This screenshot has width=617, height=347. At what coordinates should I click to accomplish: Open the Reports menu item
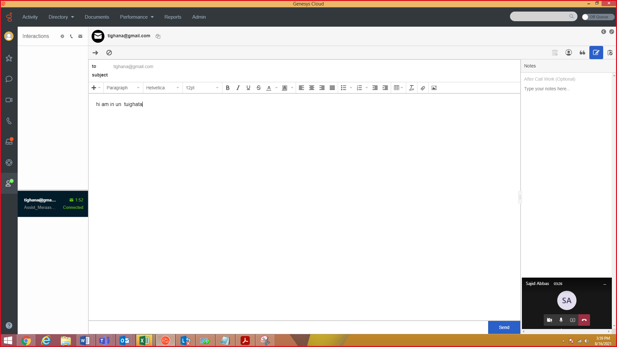pos(173,17)
